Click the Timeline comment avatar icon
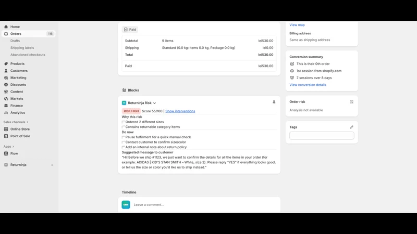This screenshot has width=417, height=234. [126, 204]
